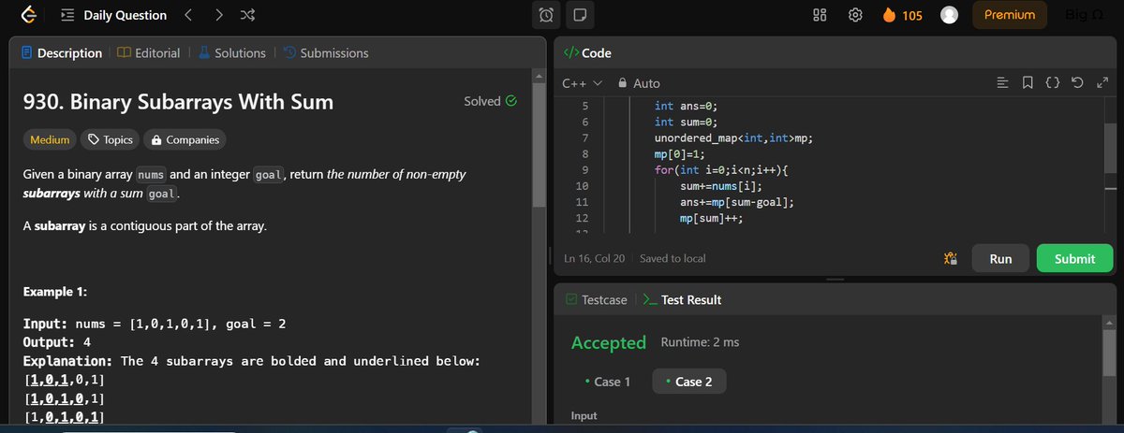Switch to the Description tab
This screenshot has height=433, width=1124.
(x=62, y=53)
